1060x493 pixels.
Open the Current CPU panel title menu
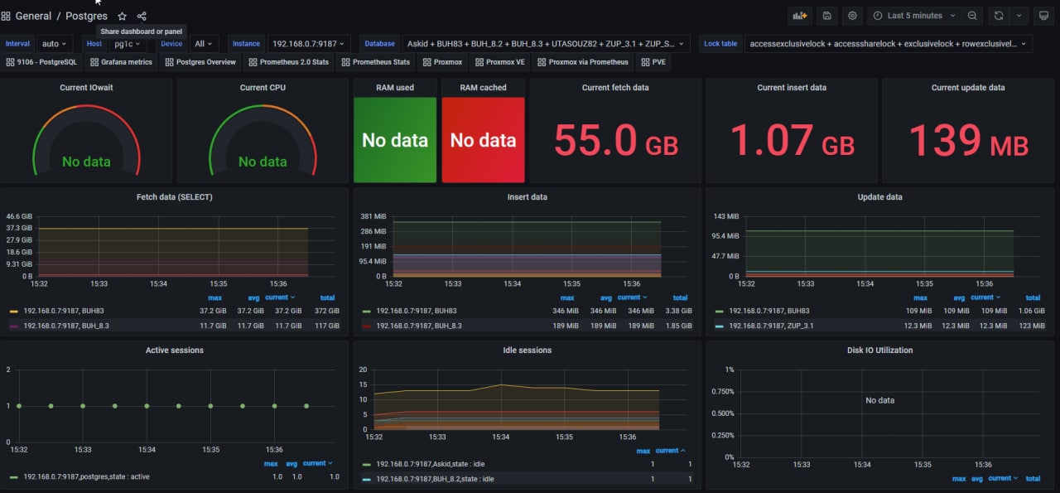(x=263, y=87)
